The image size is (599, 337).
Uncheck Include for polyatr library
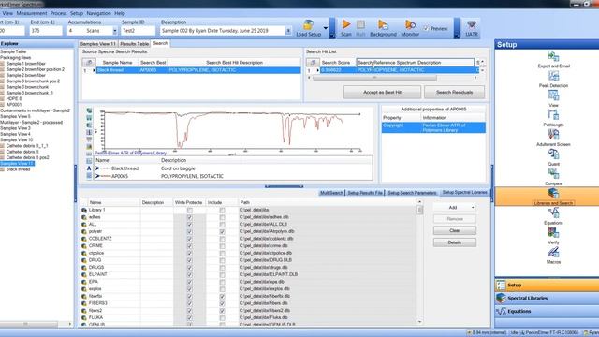[223, 232]
